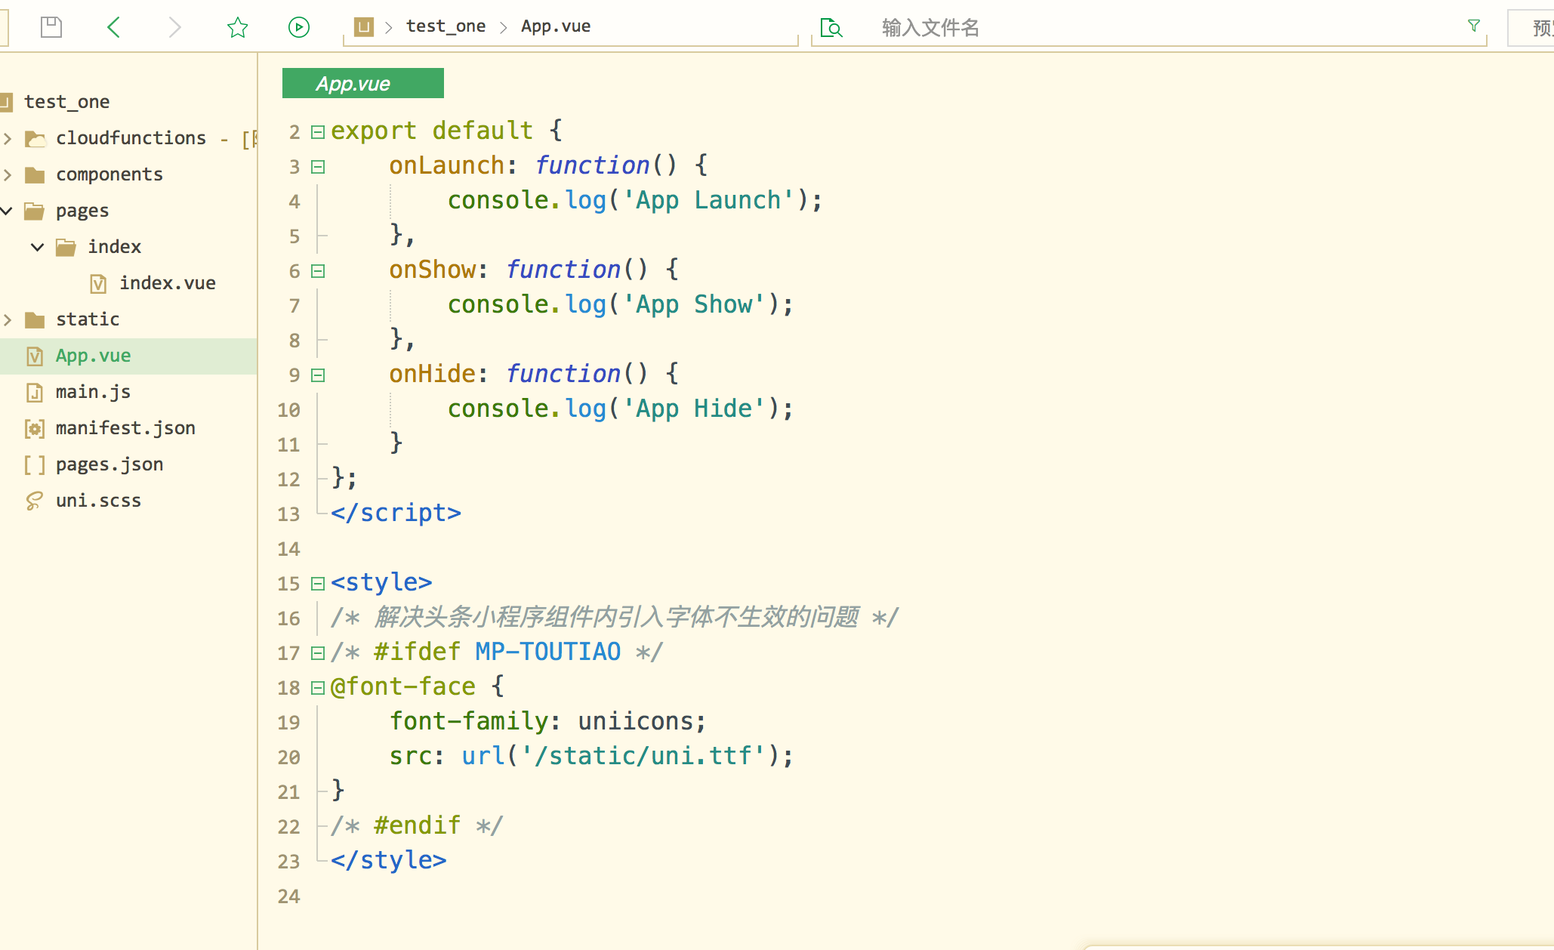Click closing script tag line 13
Viewport: 1554px width, 950px height.
coord(396,513)
